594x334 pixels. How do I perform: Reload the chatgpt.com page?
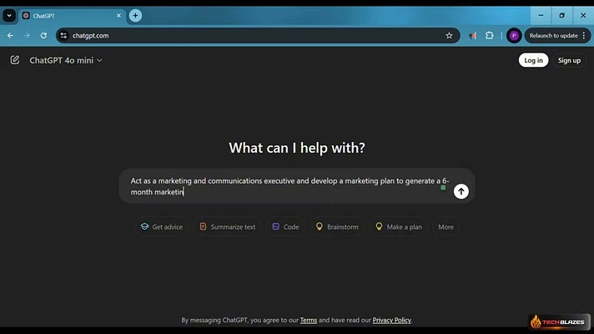coord(43,36)
